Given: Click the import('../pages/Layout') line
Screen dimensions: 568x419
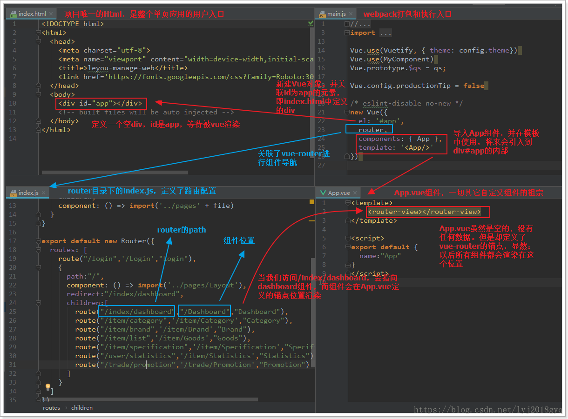Looking at the screenshot, I should pos(156,285).
